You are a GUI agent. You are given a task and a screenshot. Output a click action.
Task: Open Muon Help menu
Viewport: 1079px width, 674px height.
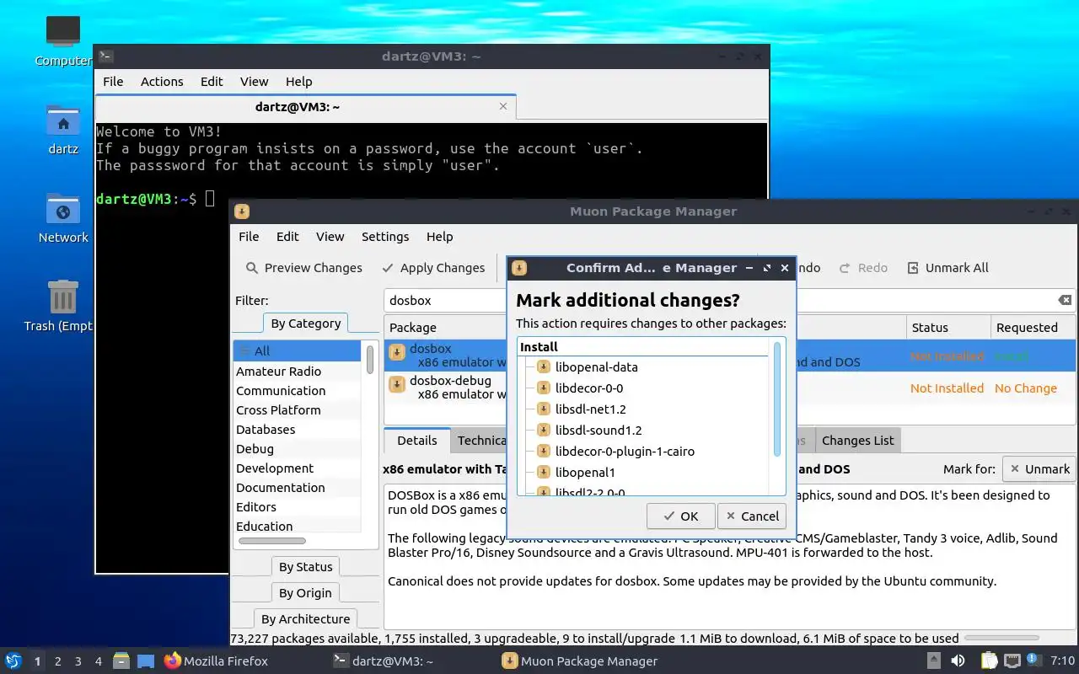pyautogui.click(x=439, y=237)
